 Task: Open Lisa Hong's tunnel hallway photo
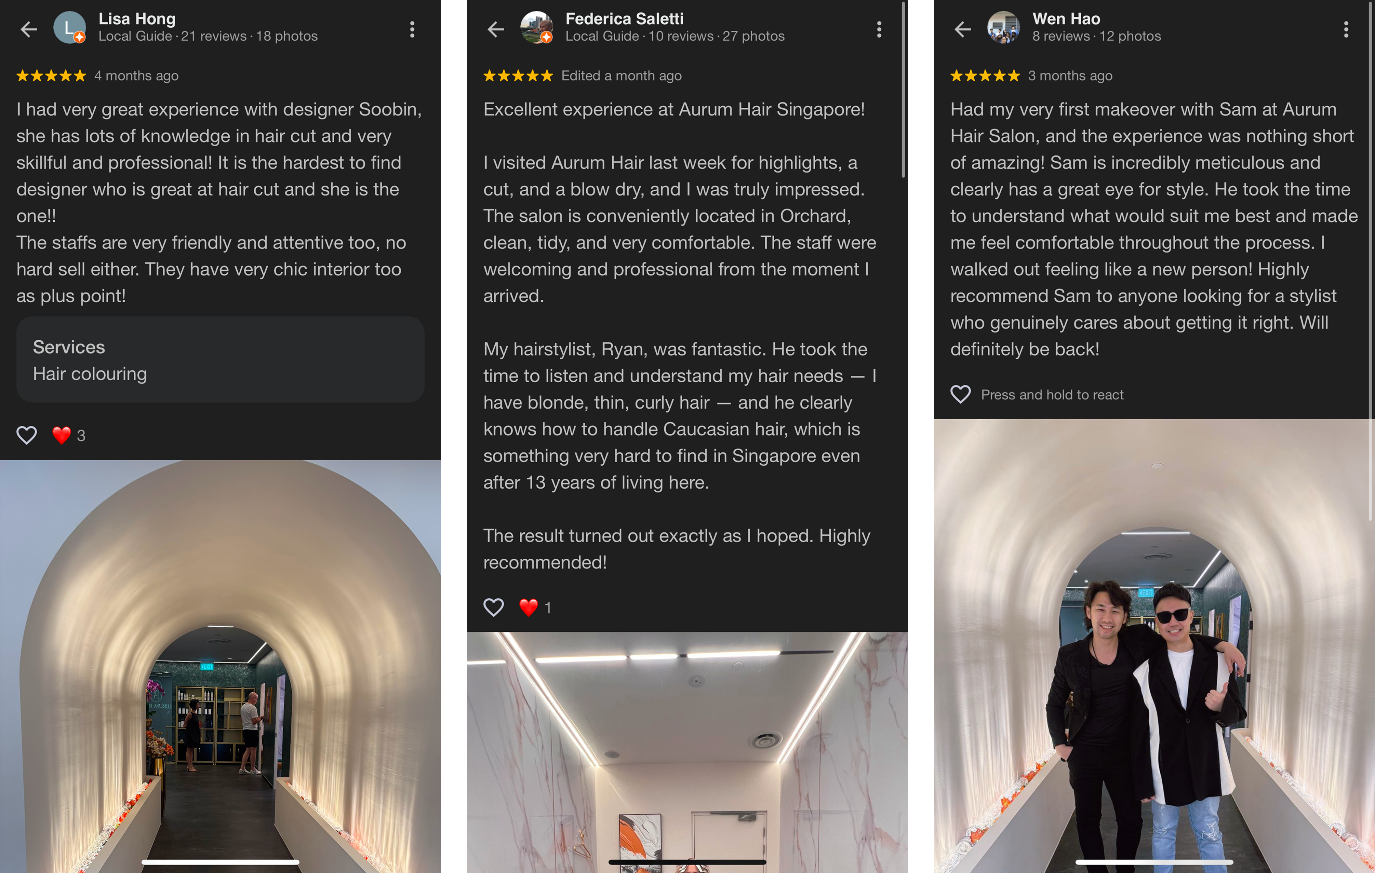click(x=221, y=666)
